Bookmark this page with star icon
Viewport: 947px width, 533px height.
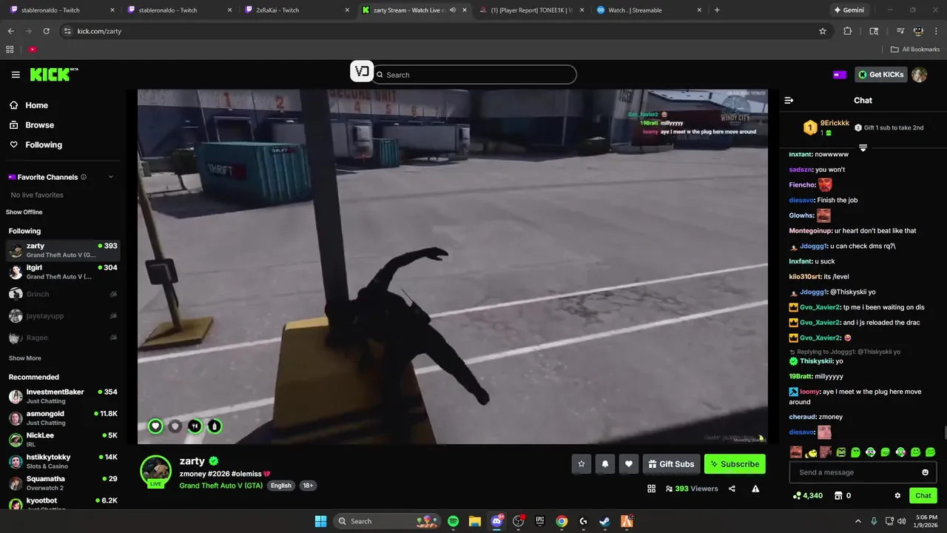(x=822, y=31)
